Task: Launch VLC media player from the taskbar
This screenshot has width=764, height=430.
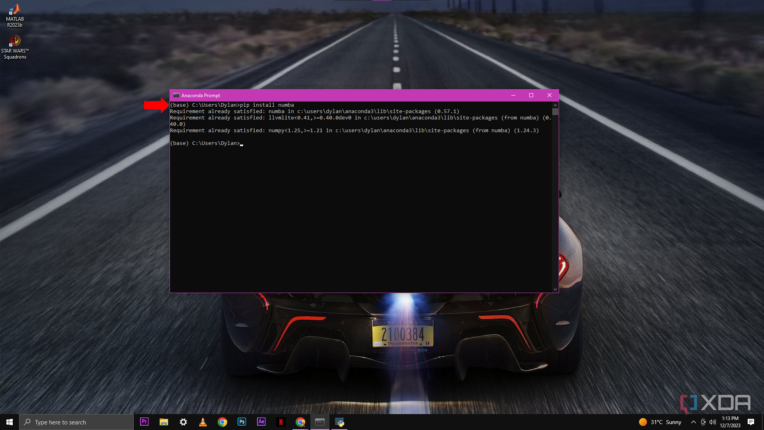Action: pos(203,422)
